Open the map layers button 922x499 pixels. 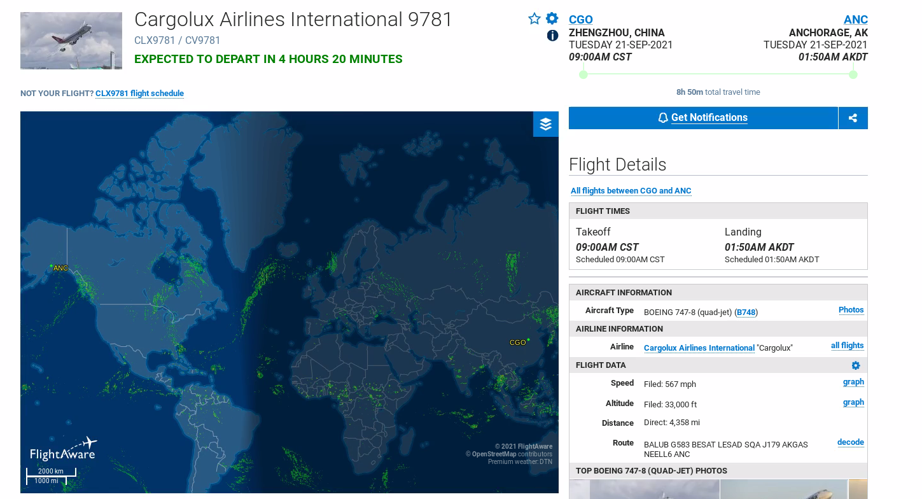click(545, 124)
